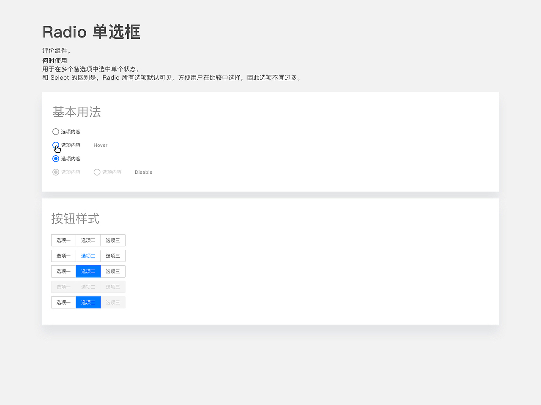Select 选项一 in the bottom button group
Screen dimensions: 541x405
63,302
